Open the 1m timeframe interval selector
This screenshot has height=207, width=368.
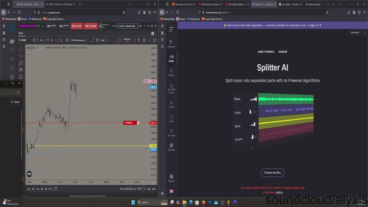click(41, 40)
